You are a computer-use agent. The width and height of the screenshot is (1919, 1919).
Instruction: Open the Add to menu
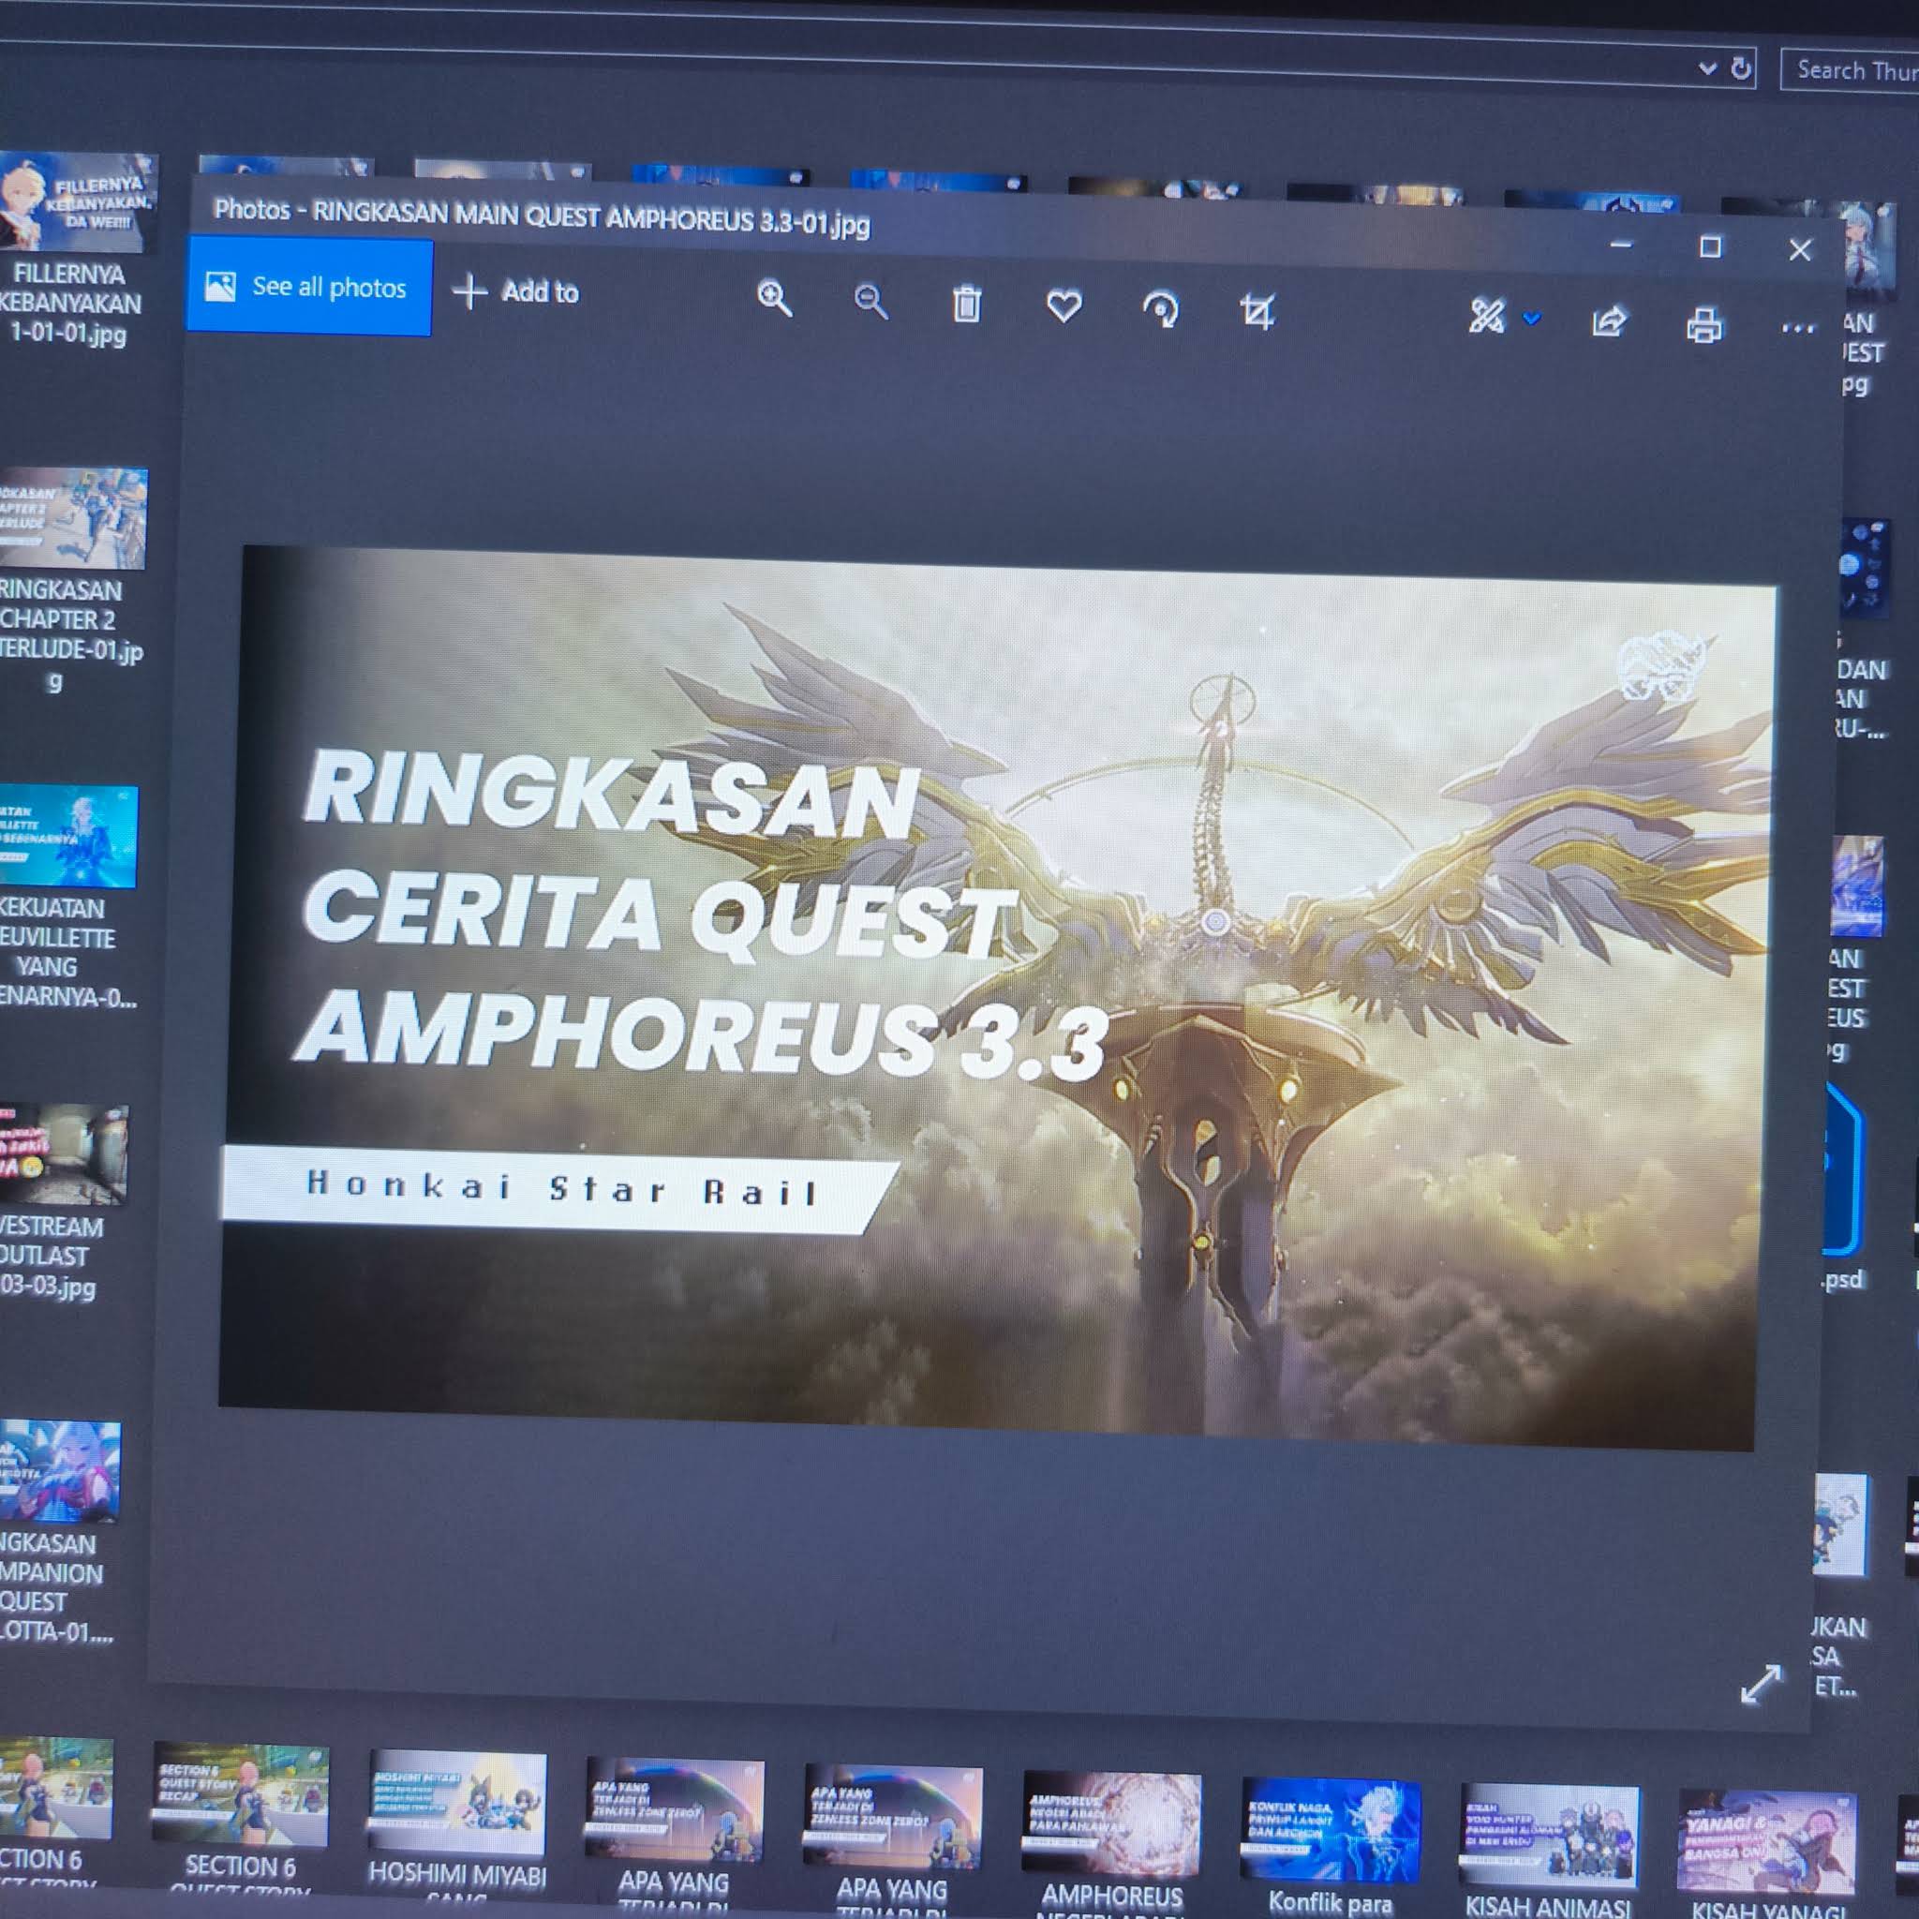(x=515, y=291)
